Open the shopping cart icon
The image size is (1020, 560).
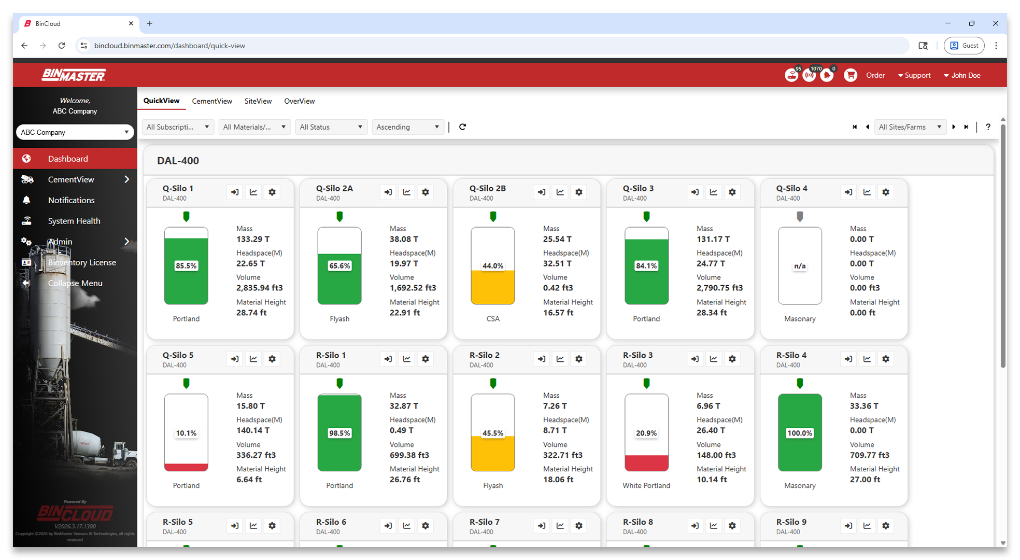pos(851,75)
